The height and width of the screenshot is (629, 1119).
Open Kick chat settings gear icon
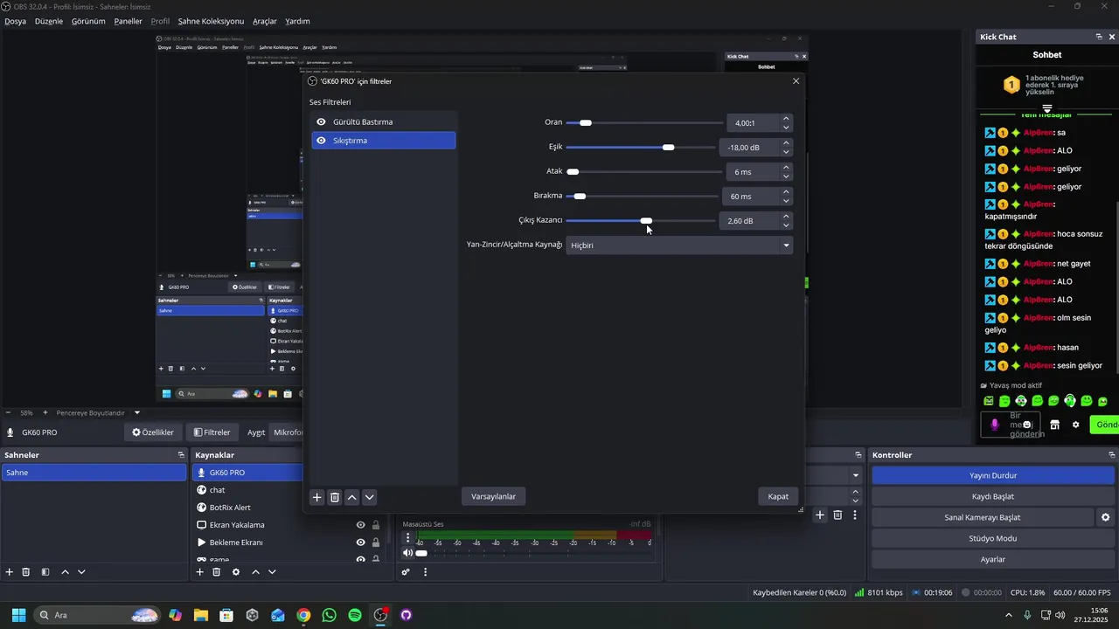pyautogui.click(x=1076, y=425)
